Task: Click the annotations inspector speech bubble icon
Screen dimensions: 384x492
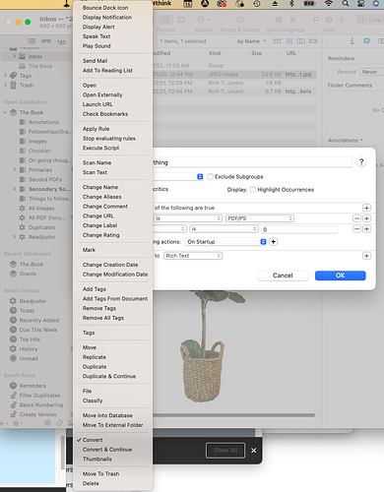Action: click(x=366, y=41)
